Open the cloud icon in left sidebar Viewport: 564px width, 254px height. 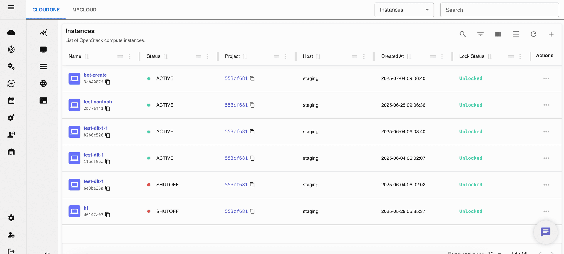[11, 32]
